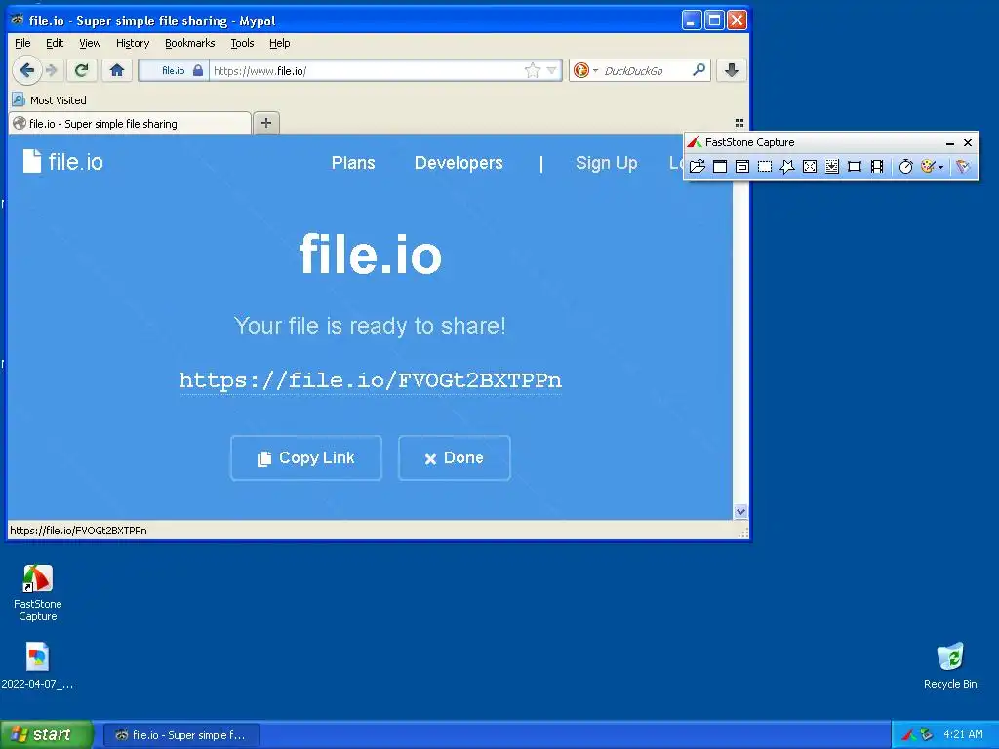This screenshot has height=749, width=999.
Task: Go to the browser Home page
Action: click(117, 70)
